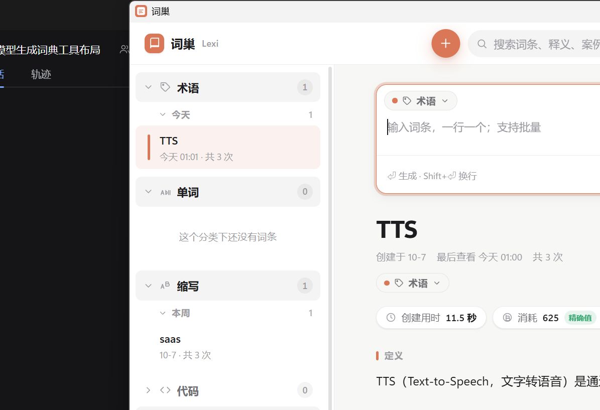Collapse the 单词 category group

pyautogui.click(x=149, y=192)
